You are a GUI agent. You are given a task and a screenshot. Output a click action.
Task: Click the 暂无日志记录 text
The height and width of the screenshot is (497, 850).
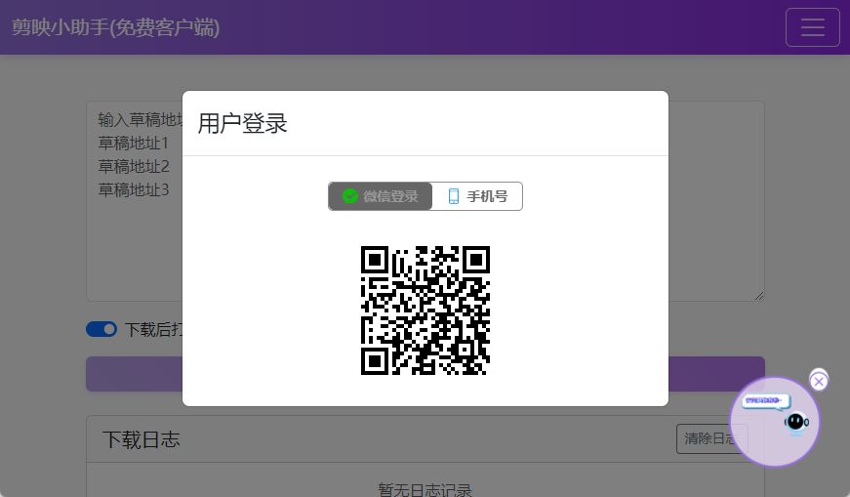point(425,490)
